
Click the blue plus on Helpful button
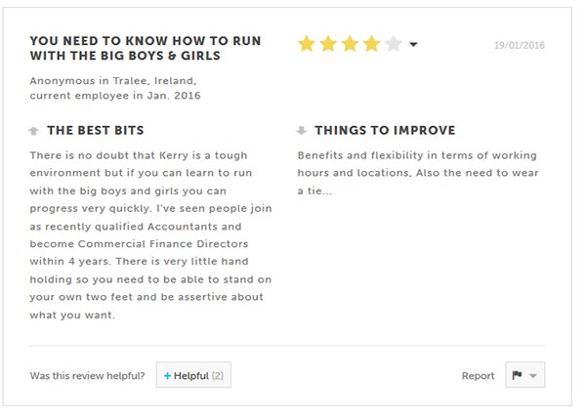[167, 375]
